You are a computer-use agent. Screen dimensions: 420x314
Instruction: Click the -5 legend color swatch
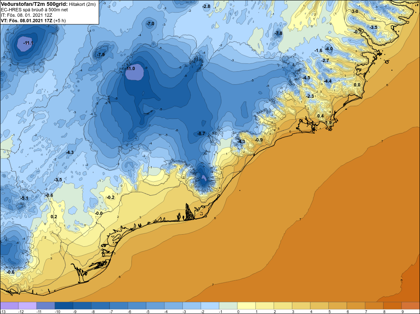155,306
